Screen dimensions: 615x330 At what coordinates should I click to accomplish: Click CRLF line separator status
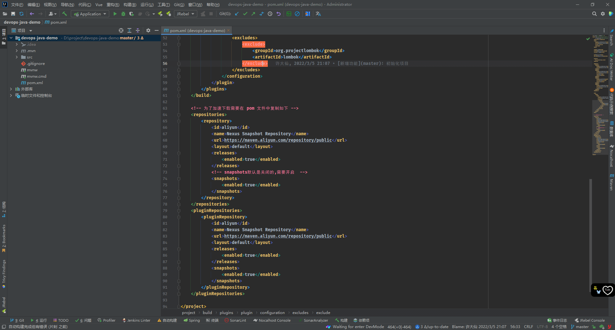click(528, 326)
